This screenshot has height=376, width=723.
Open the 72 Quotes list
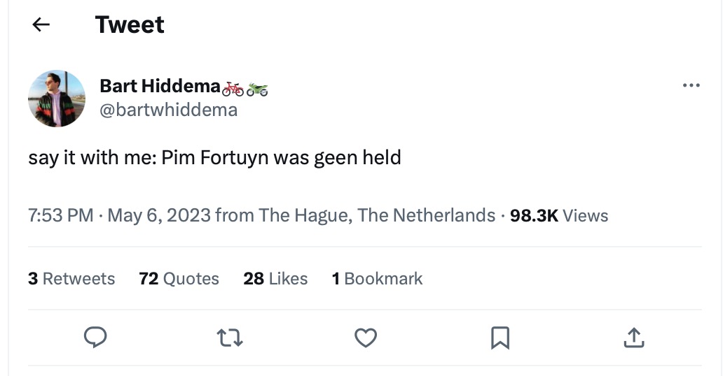179,278
